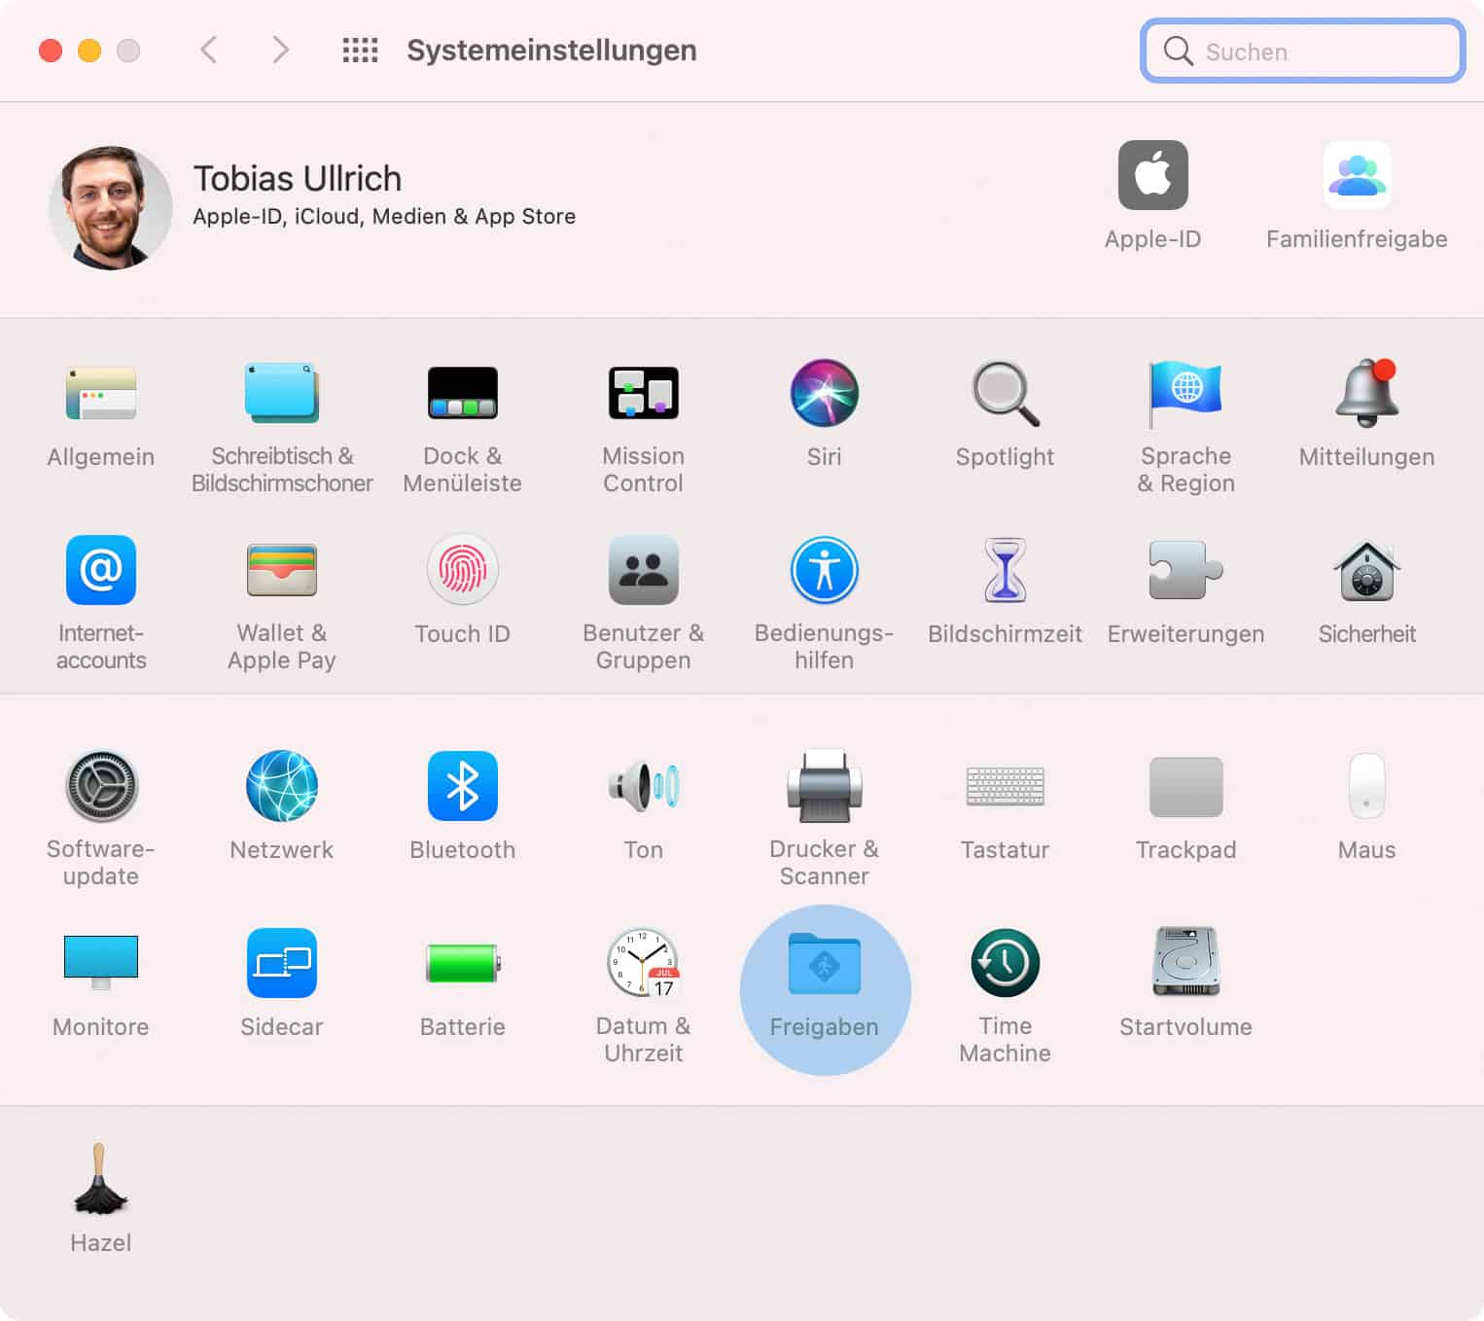The image size is (1484, 1321).
Task: Click the Suchen search field
Action: (1302, 51)
